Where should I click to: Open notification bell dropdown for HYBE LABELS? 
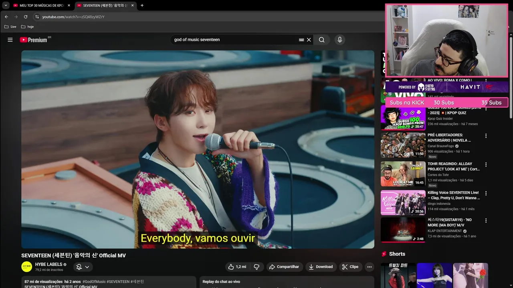pyautogui.click(x=83, y=267)
